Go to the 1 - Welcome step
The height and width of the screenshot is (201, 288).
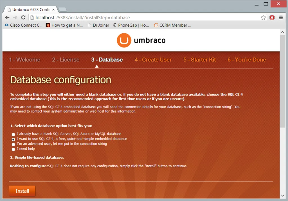click(x=24, y=60)
